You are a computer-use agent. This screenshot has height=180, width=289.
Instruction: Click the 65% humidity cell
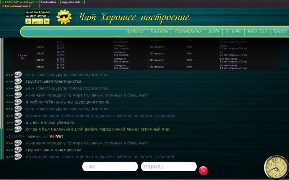[190, 60]
